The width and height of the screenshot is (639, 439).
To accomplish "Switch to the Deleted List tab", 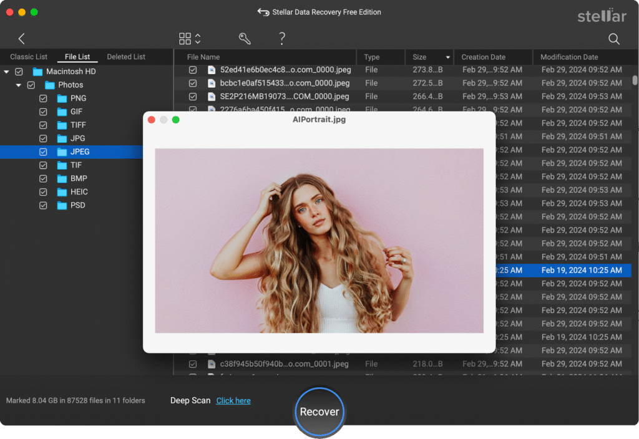I will pyautogui.click(x=127, y=56).
